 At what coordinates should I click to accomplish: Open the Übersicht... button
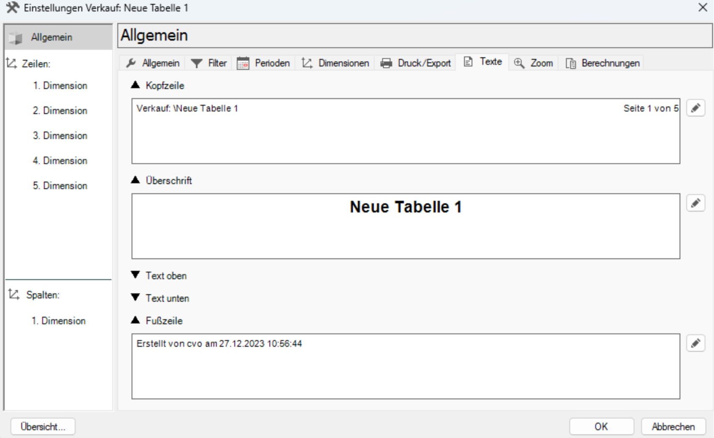[43, 427]
